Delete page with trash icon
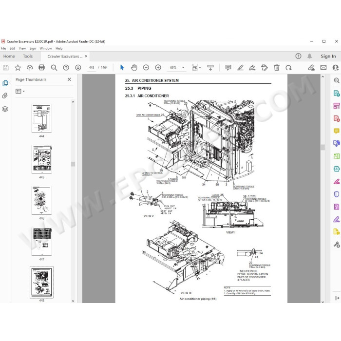 [x=276, y=68]
